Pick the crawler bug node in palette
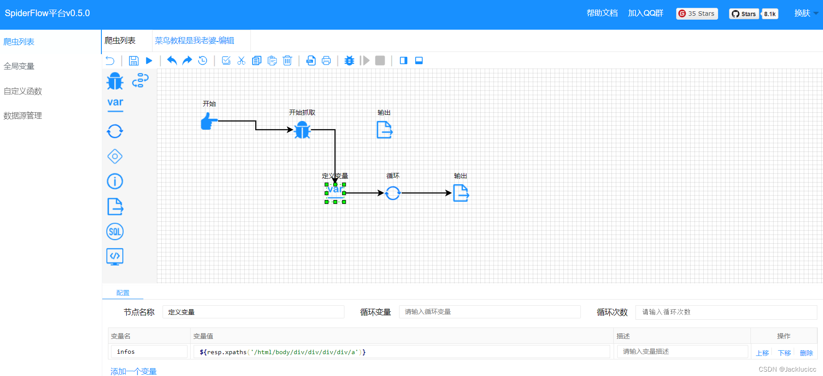This screenshot has width=823, height=376. 115,81
